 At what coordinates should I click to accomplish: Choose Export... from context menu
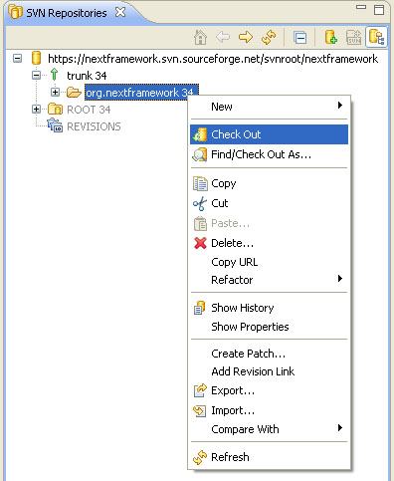pyautogui.click(x=270, y=390)
